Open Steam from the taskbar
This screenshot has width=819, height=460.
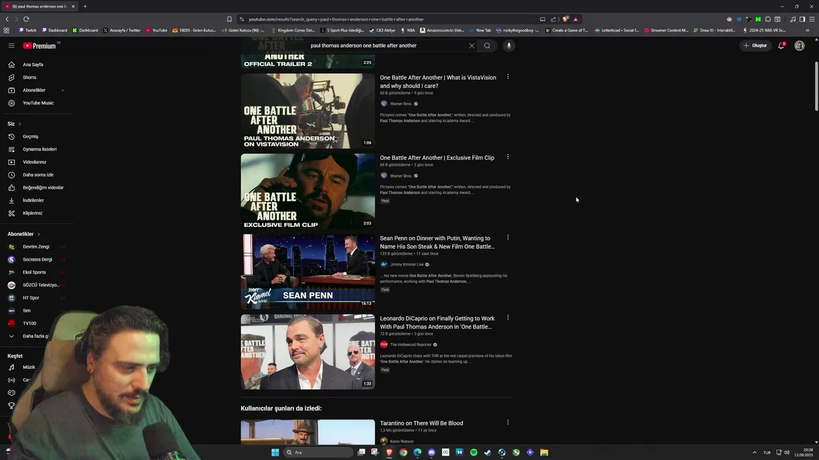(488, 452)
